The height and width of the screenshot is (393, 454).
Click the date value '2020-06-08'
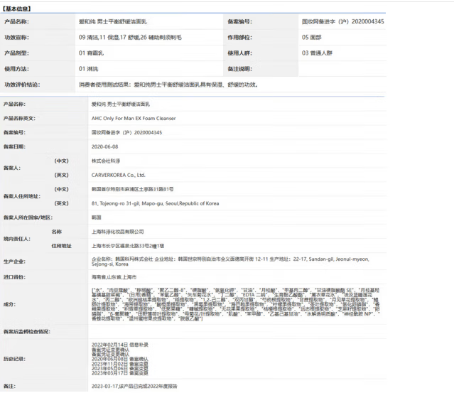(105, 147)
